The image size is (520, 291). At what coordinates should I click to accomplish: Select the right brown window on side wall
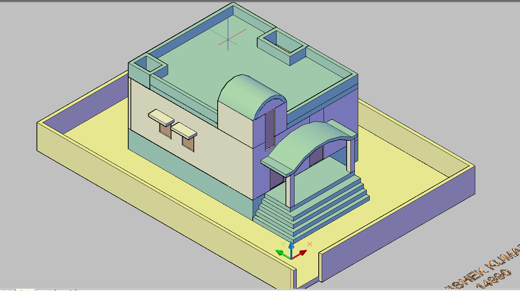(x=188, y=144)
